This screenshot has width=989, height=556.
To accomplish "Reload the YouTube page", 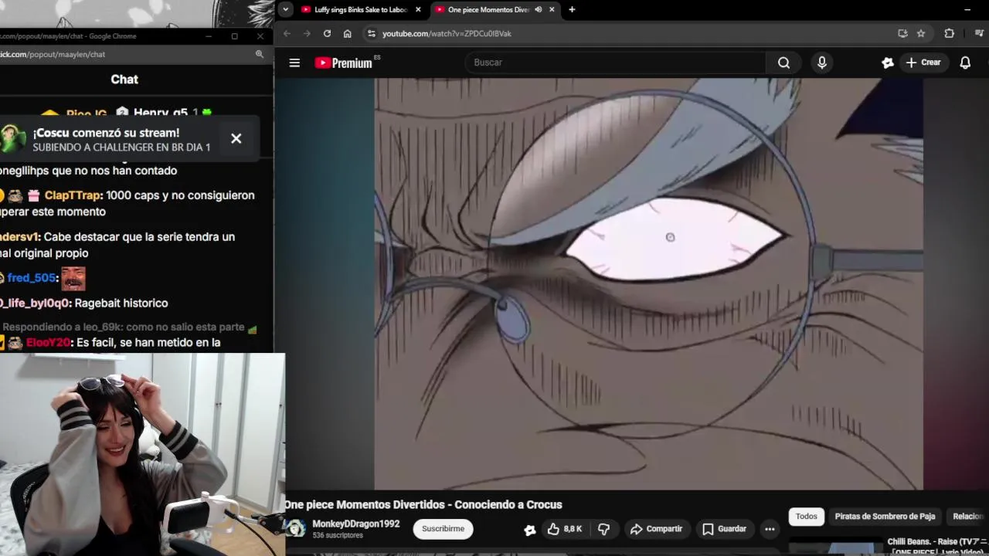I will pyautogui.click(x=327, y=33).
